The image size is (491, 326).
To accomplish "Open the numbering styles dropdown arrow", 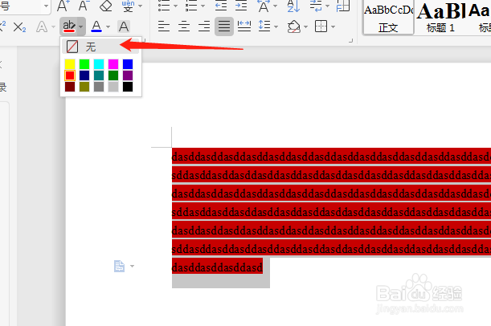I will tap(203, 6).
